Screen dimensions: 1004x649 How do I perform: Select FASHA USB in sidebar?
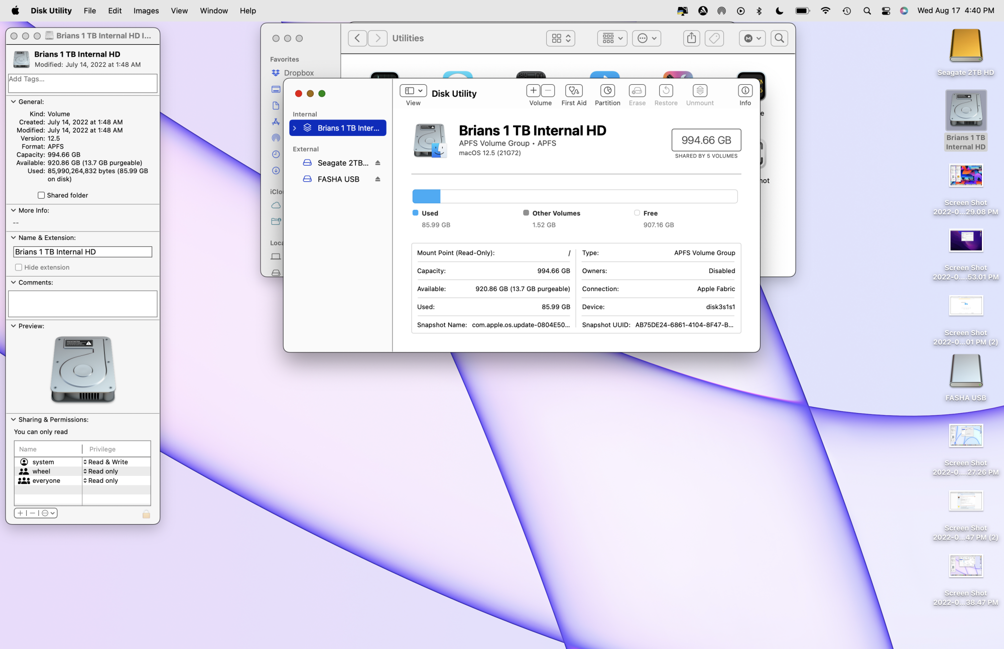338,179
